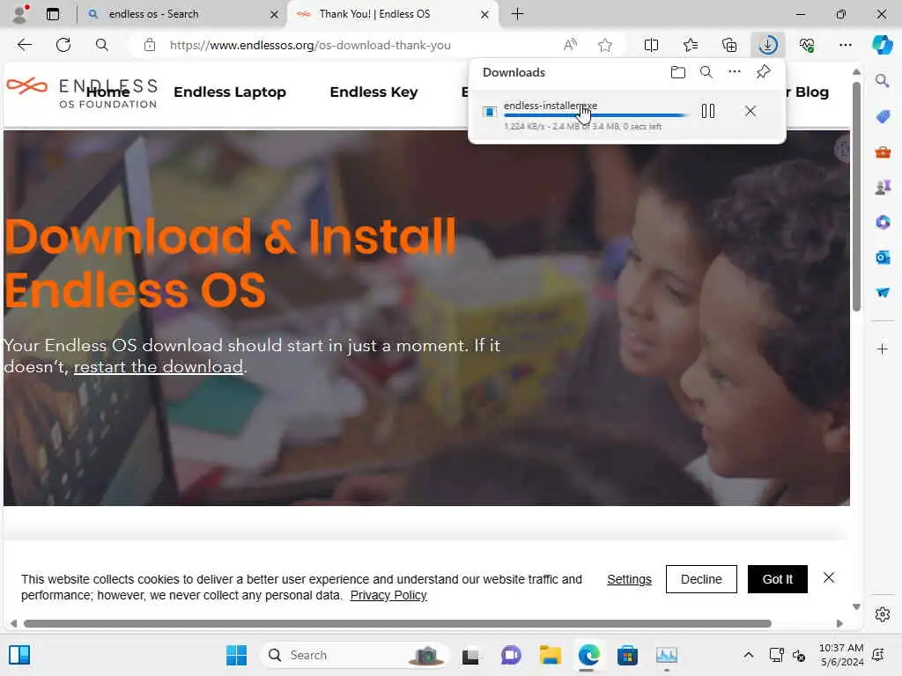This screenshot has height=676, width=902.
Task: Open the sidebar Drop icon
Action: coord(883,292)
